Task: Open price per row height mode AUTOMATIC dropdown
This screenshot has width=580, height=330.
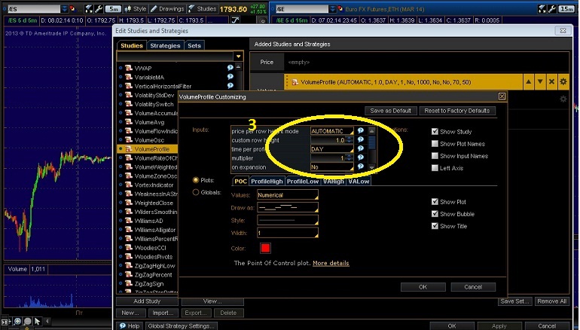Action: [331, 131]
